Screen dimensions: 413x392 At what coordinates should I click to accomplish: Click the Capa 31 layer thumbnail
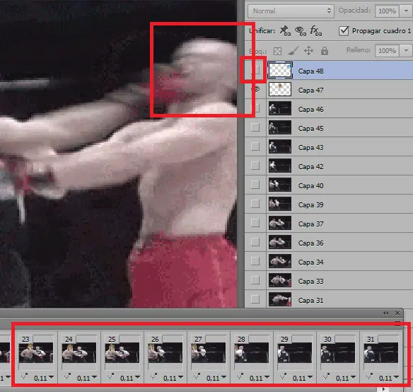pyautogui.click(x=280, y=299)
